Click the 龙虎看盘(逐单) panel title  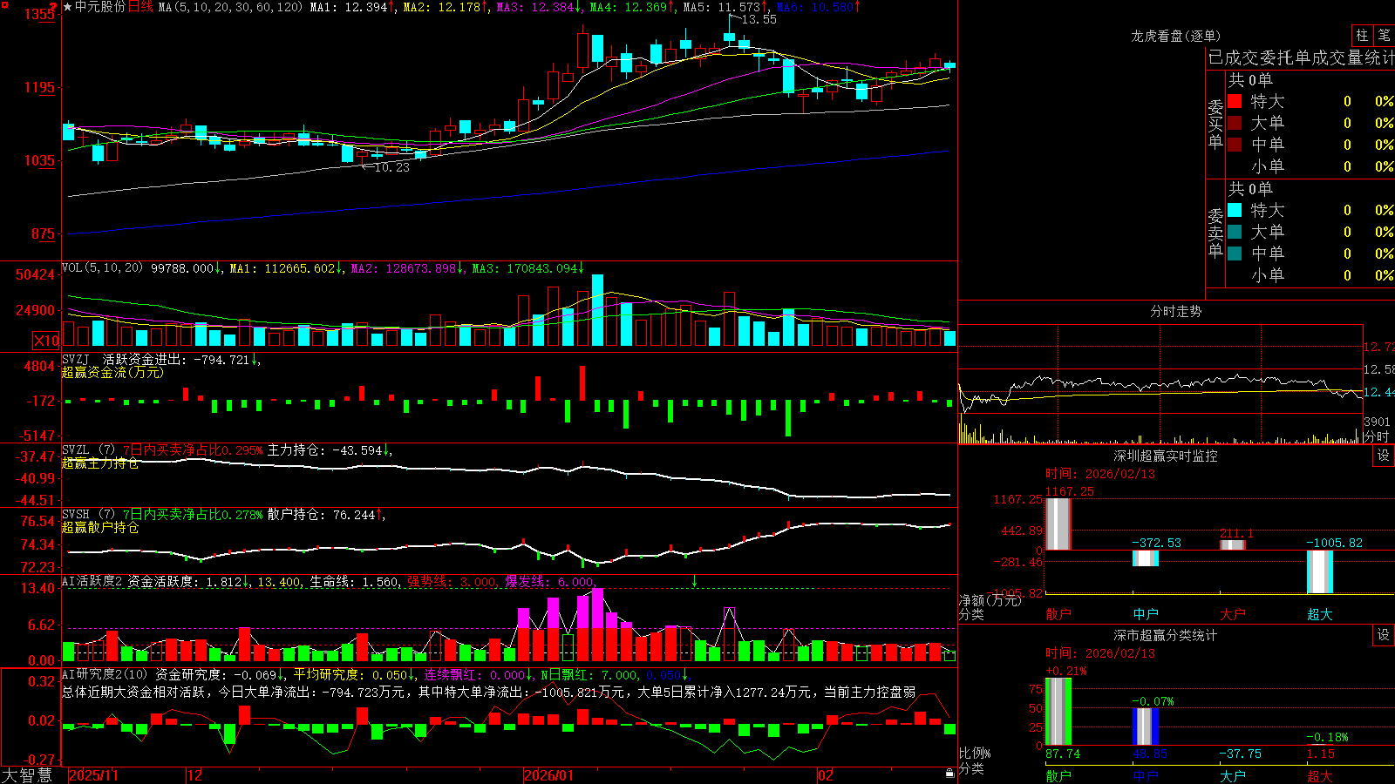[x=1175, y=36]
